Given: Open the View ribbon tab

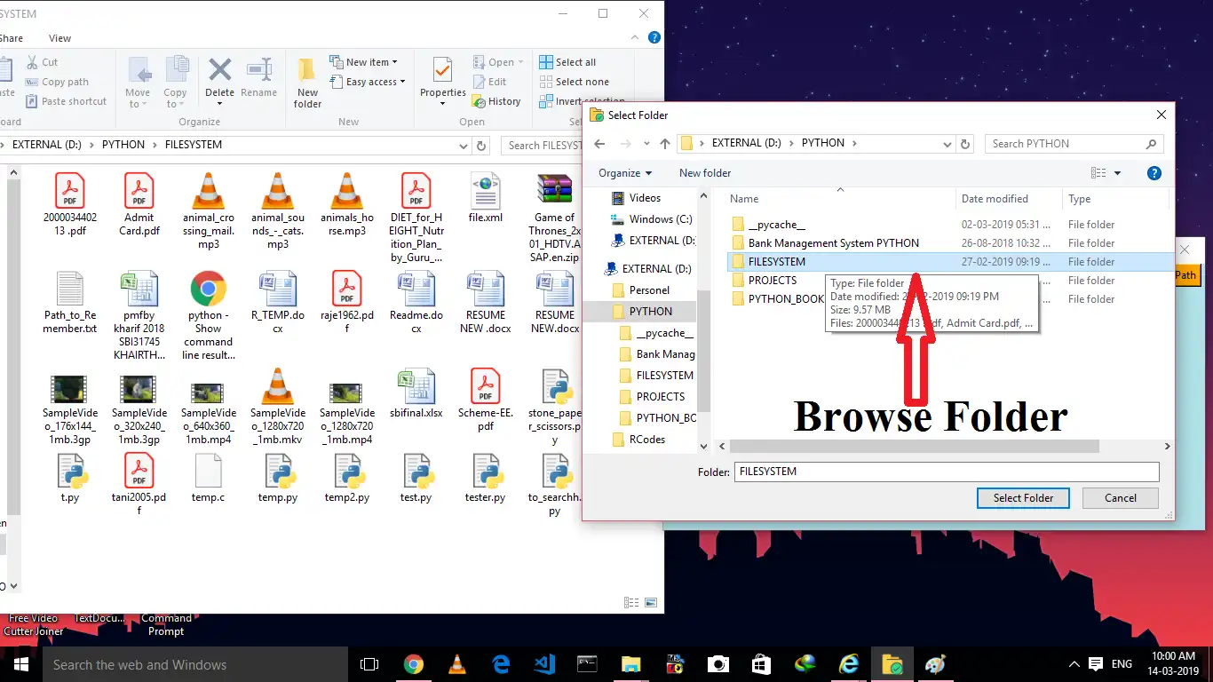Looking at the screenshot, I should tap(59, 38).
